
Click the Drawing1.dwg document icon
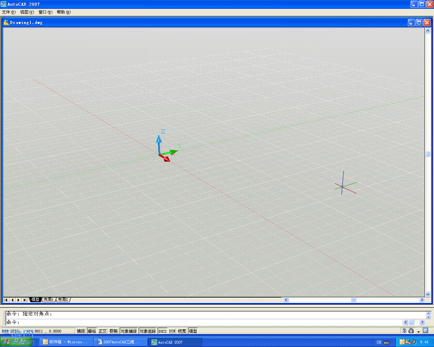[6, 22]
